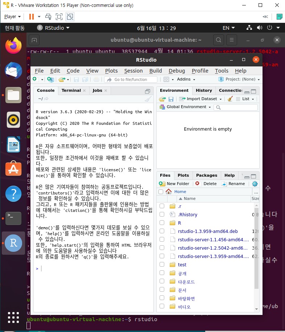285x332 pixels.
Task: Switch to the Terminal tab
Action: click(x=71, y=90)
